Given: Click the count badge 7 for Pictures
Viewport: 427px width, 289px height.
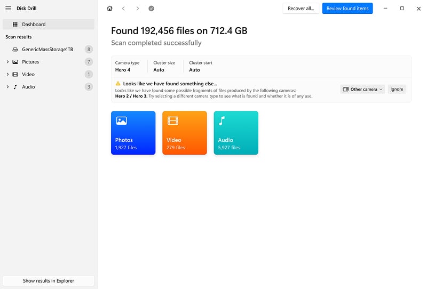Looking at the screenshot, I should (89, 62).
